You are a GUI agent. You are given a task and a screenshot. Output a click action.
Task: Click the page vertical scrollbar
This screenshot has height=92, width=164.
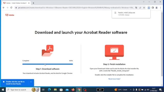[x=162, y=44]
